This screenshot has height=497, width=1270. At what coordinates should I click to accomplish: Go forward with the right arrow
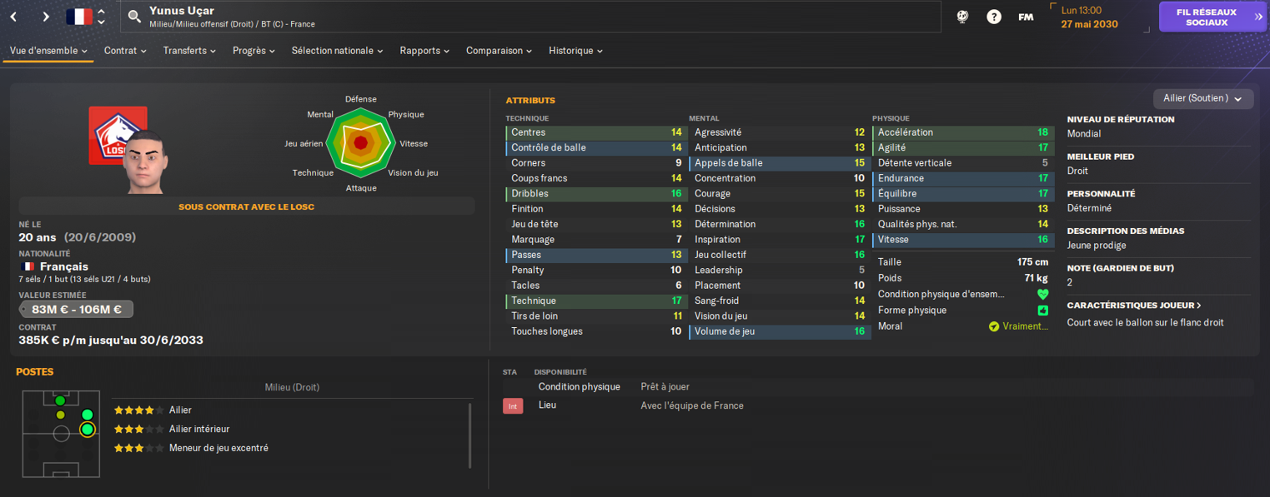[x=46, y=17]
